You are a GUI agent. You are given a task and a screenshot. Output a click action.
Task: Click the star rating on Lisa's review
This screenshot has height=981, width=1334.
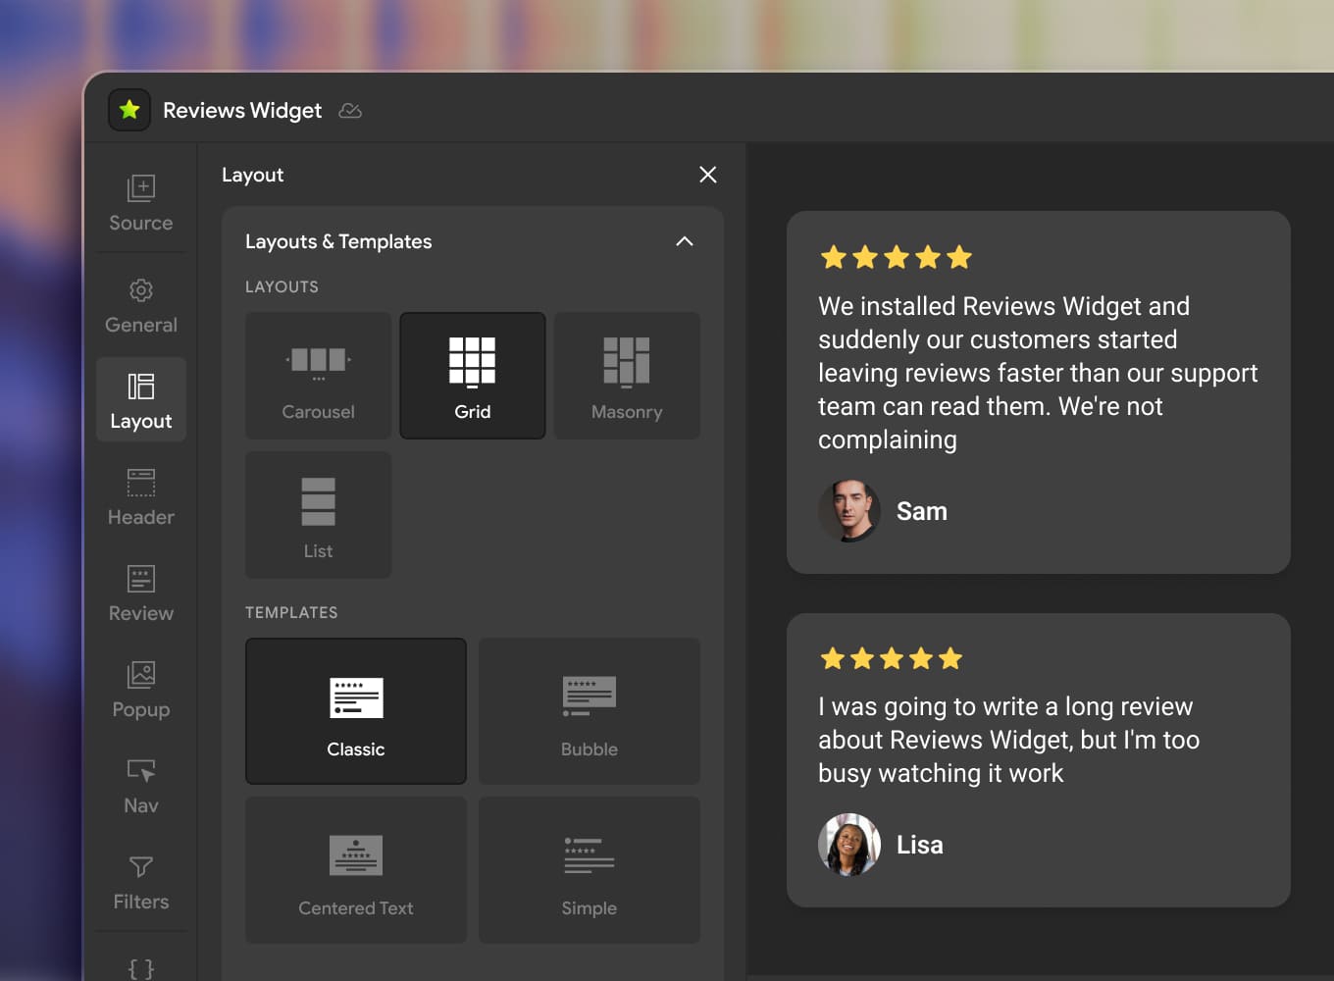pyautogui.click(x=892, y=658)
